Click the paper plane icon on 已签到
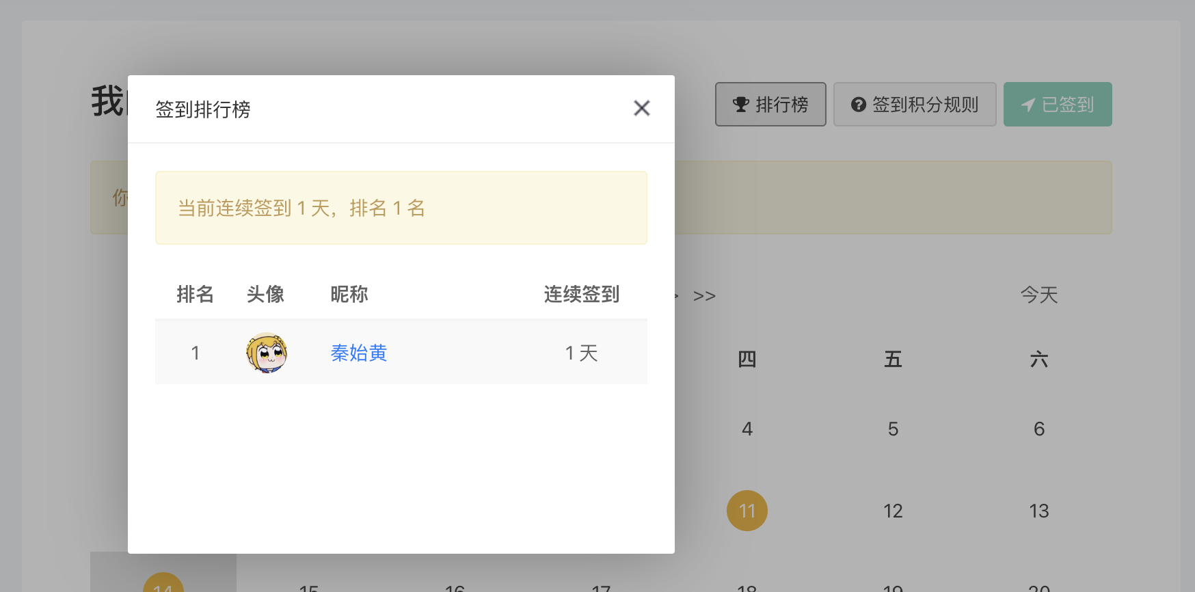Image resolution: width=1195 pixels, height=592 pixels. point(1028,105)
